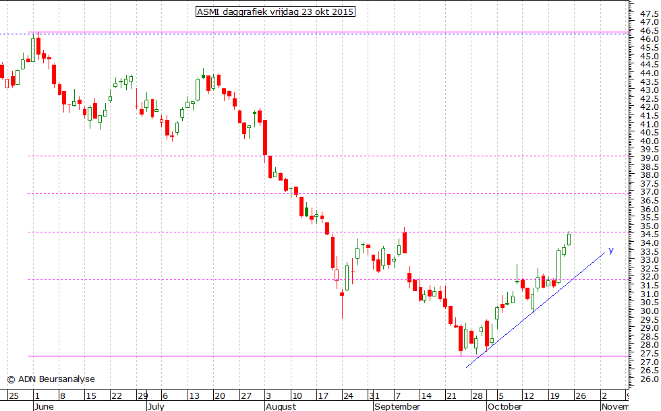Click the dashed magenta line at 36.9
Viewport: 661px width, 411px height.
pyautogui.click(x=329, y=194)
